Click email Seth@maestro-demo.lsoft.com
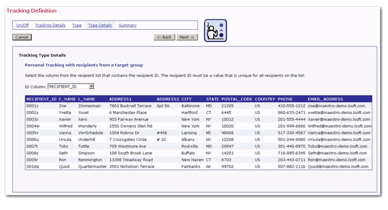The image size is (388, 210). click(337, 153)
